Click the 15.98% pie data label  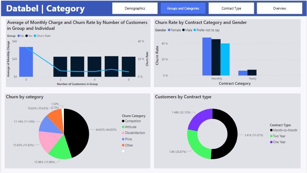coord(45,162)
